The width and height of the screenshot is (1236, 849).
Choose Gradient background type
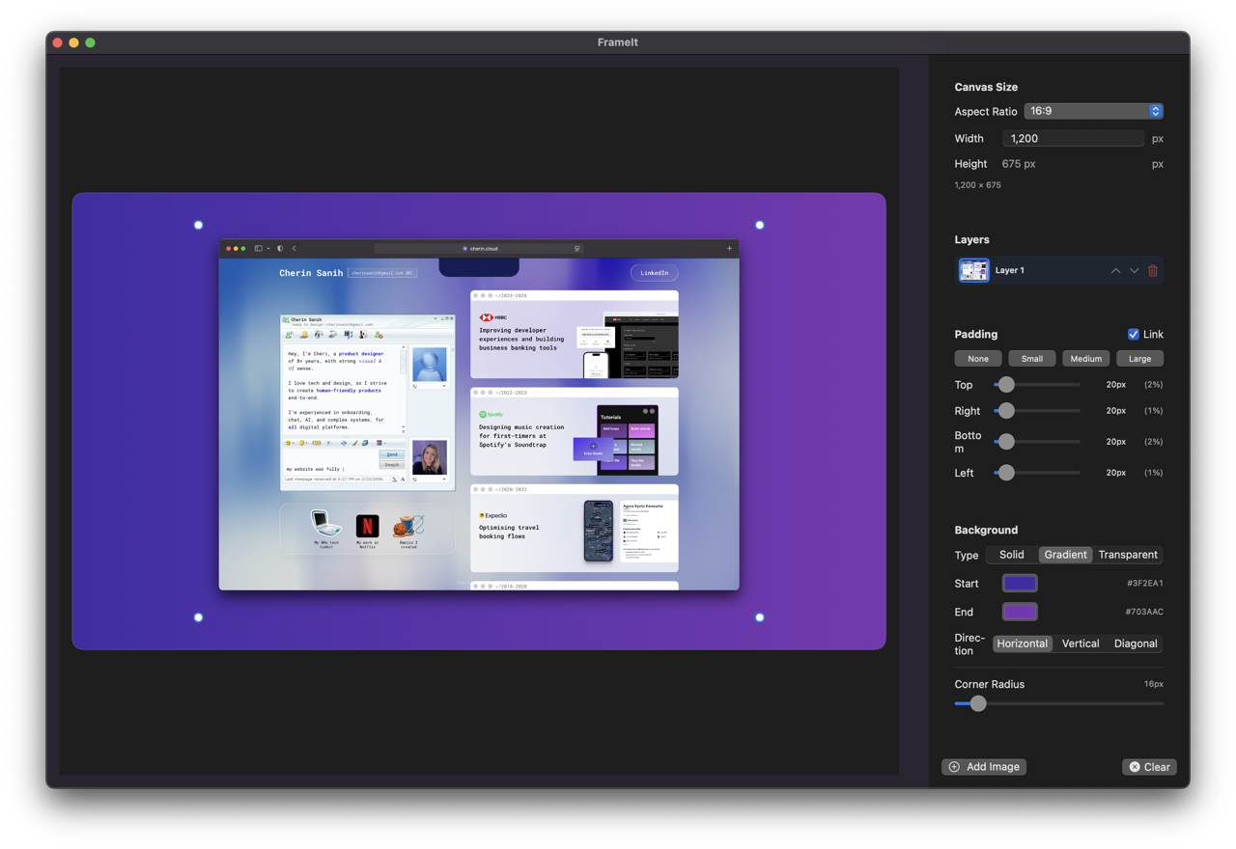pyautogui.click(x=1065, y=555)
